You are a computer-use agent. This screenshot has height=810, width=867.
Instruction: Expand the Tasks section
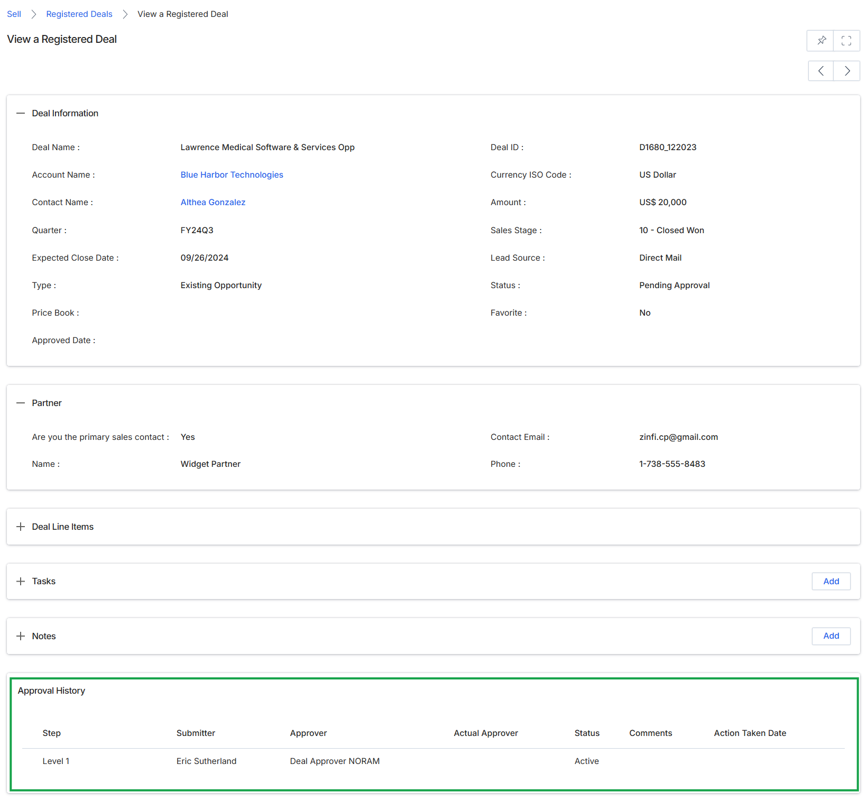pyautogui.click(x=21, y=581)
